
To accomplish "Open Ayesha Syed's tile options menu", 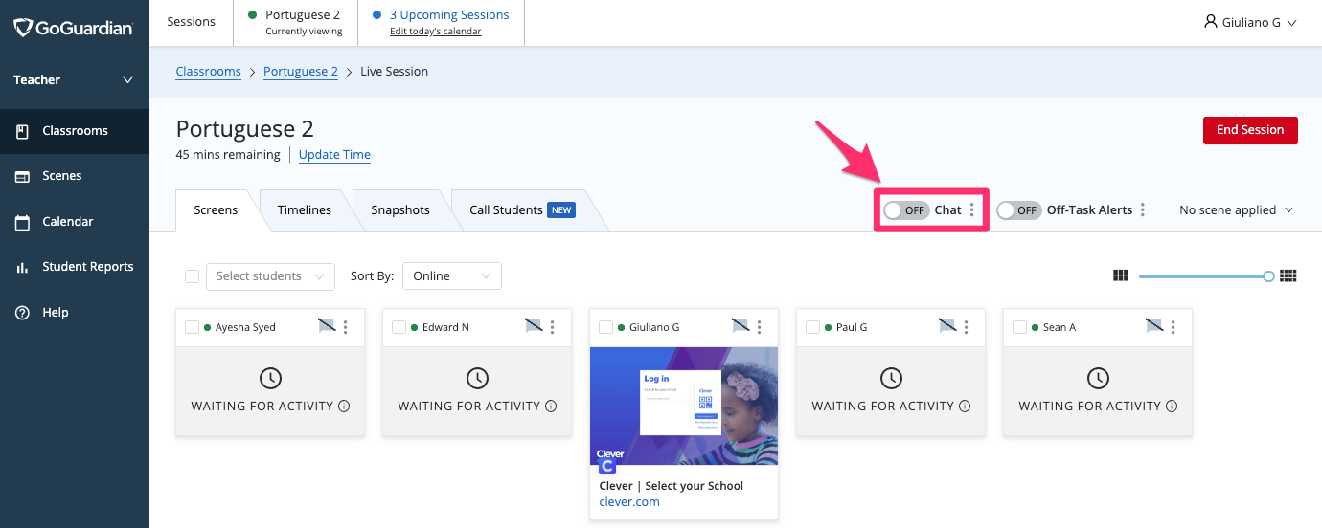I will click(346, 327).
